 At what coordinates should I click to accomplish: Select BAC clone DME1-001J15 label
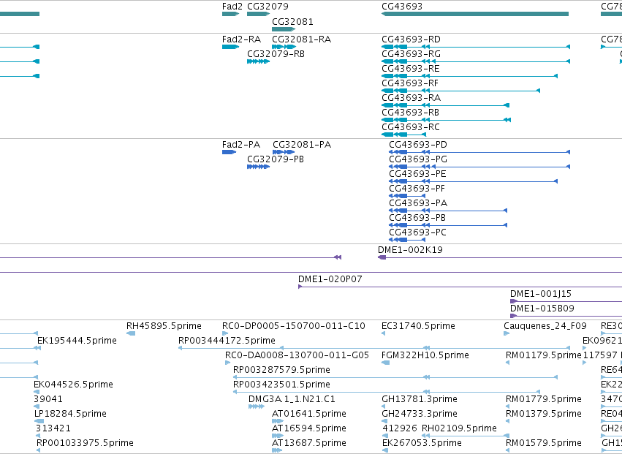(x=541, y=294)
